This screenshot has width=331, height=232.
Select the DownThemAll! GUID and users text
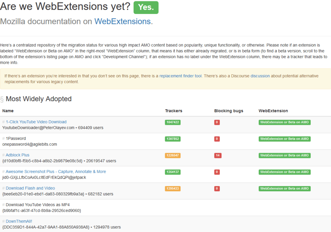point(61,227)
